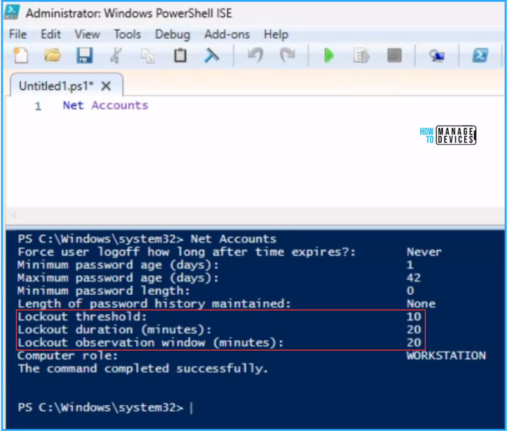Clear the console pane with the clear icon
The height and width of the screenshot is (431, 507).
(212, 55)
